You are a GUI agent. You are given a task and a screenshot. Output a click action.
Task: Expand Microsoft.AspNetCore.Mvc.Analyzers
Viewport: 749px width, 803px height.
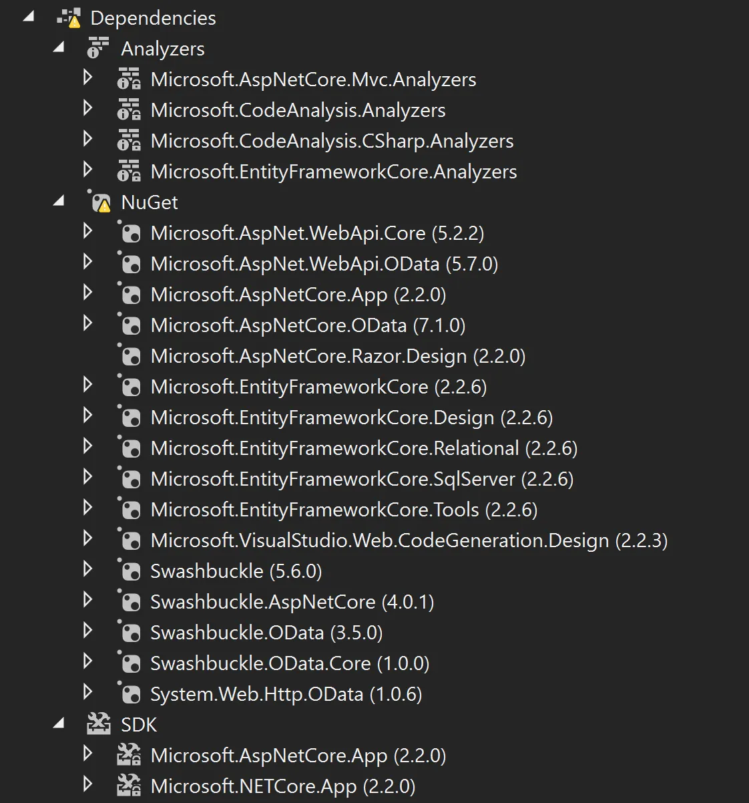coord(87,77)
